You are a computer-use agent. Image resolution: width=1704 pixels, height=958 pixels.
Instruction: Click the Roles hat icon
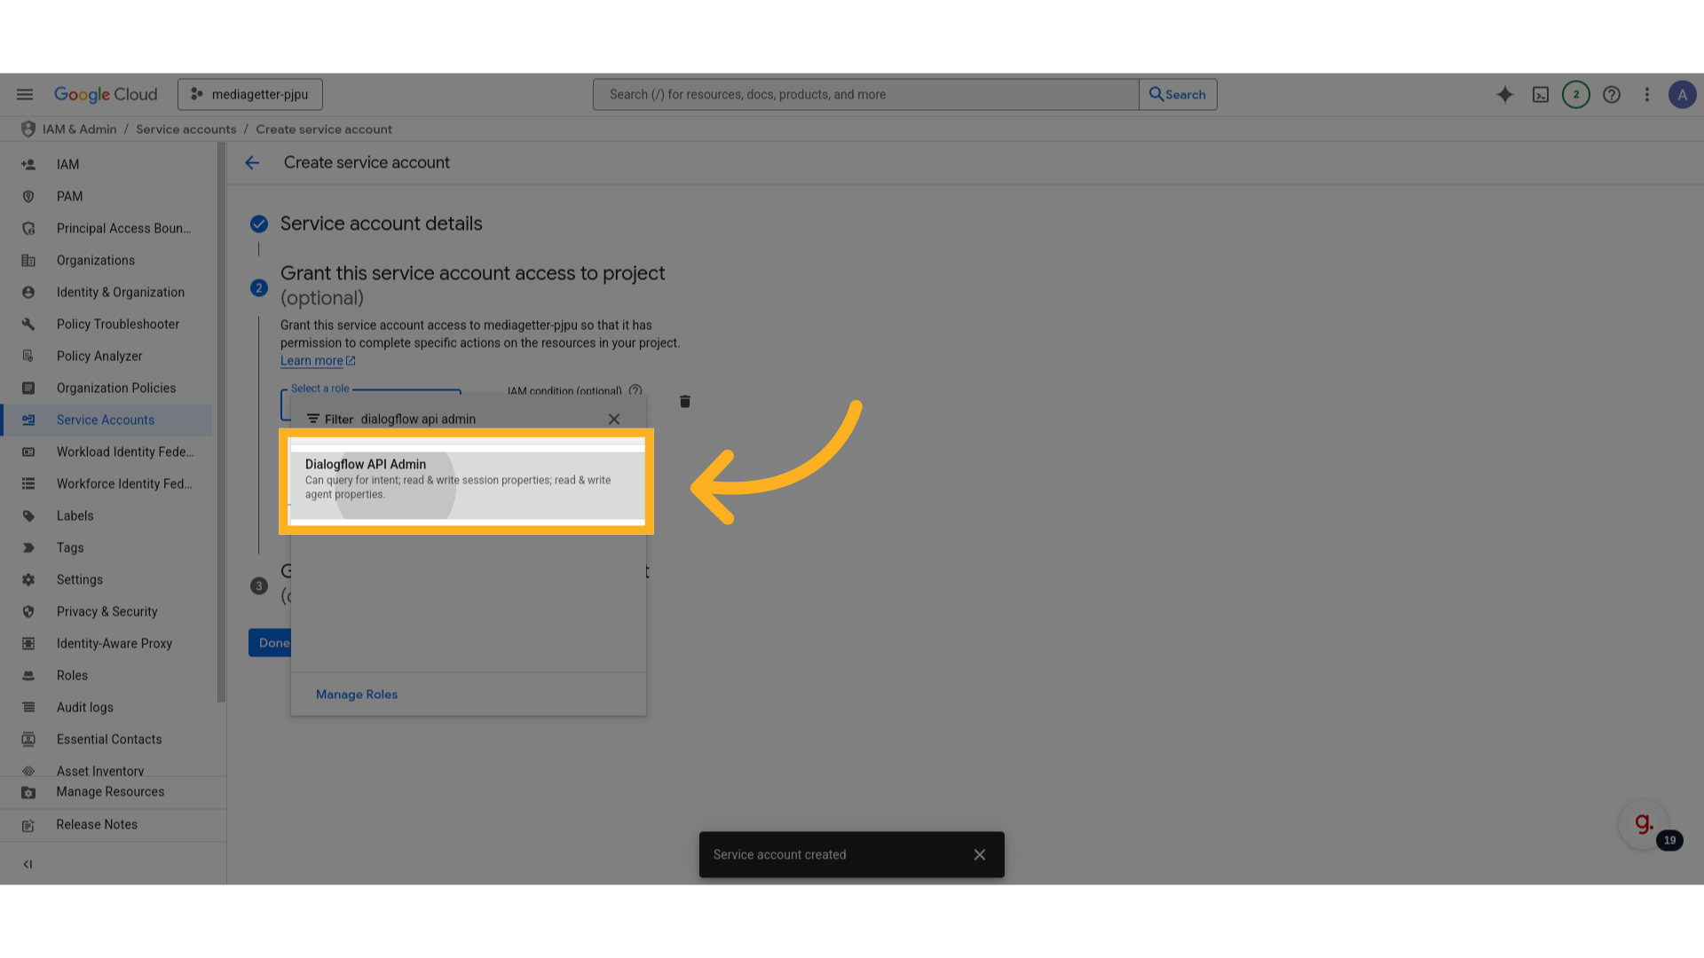click(x=28, y=675)
